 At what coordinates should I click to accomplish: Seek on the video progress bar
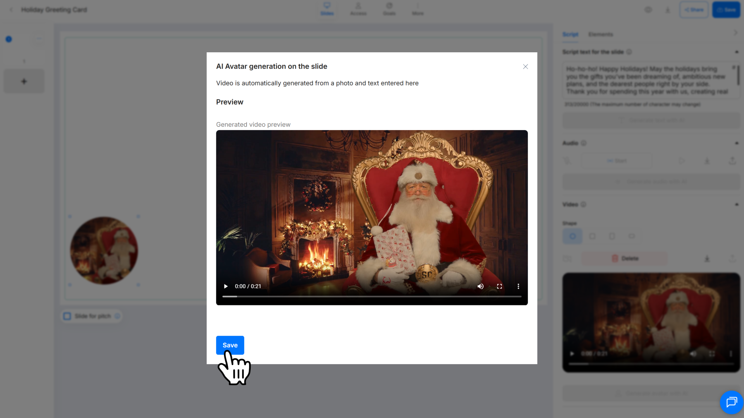[371, 296]
